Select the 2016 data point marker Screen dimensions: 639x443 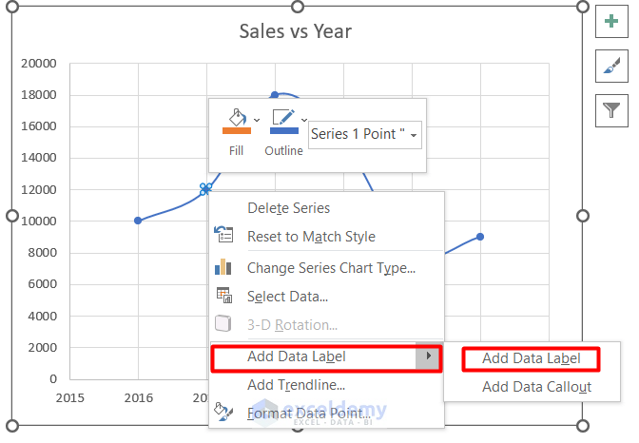[x=138, y=221]
